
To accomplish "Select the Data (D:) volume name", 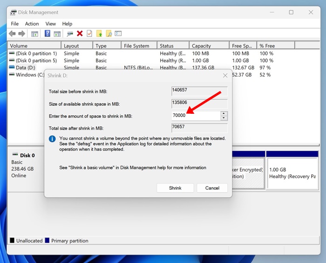I will (26, 68).
